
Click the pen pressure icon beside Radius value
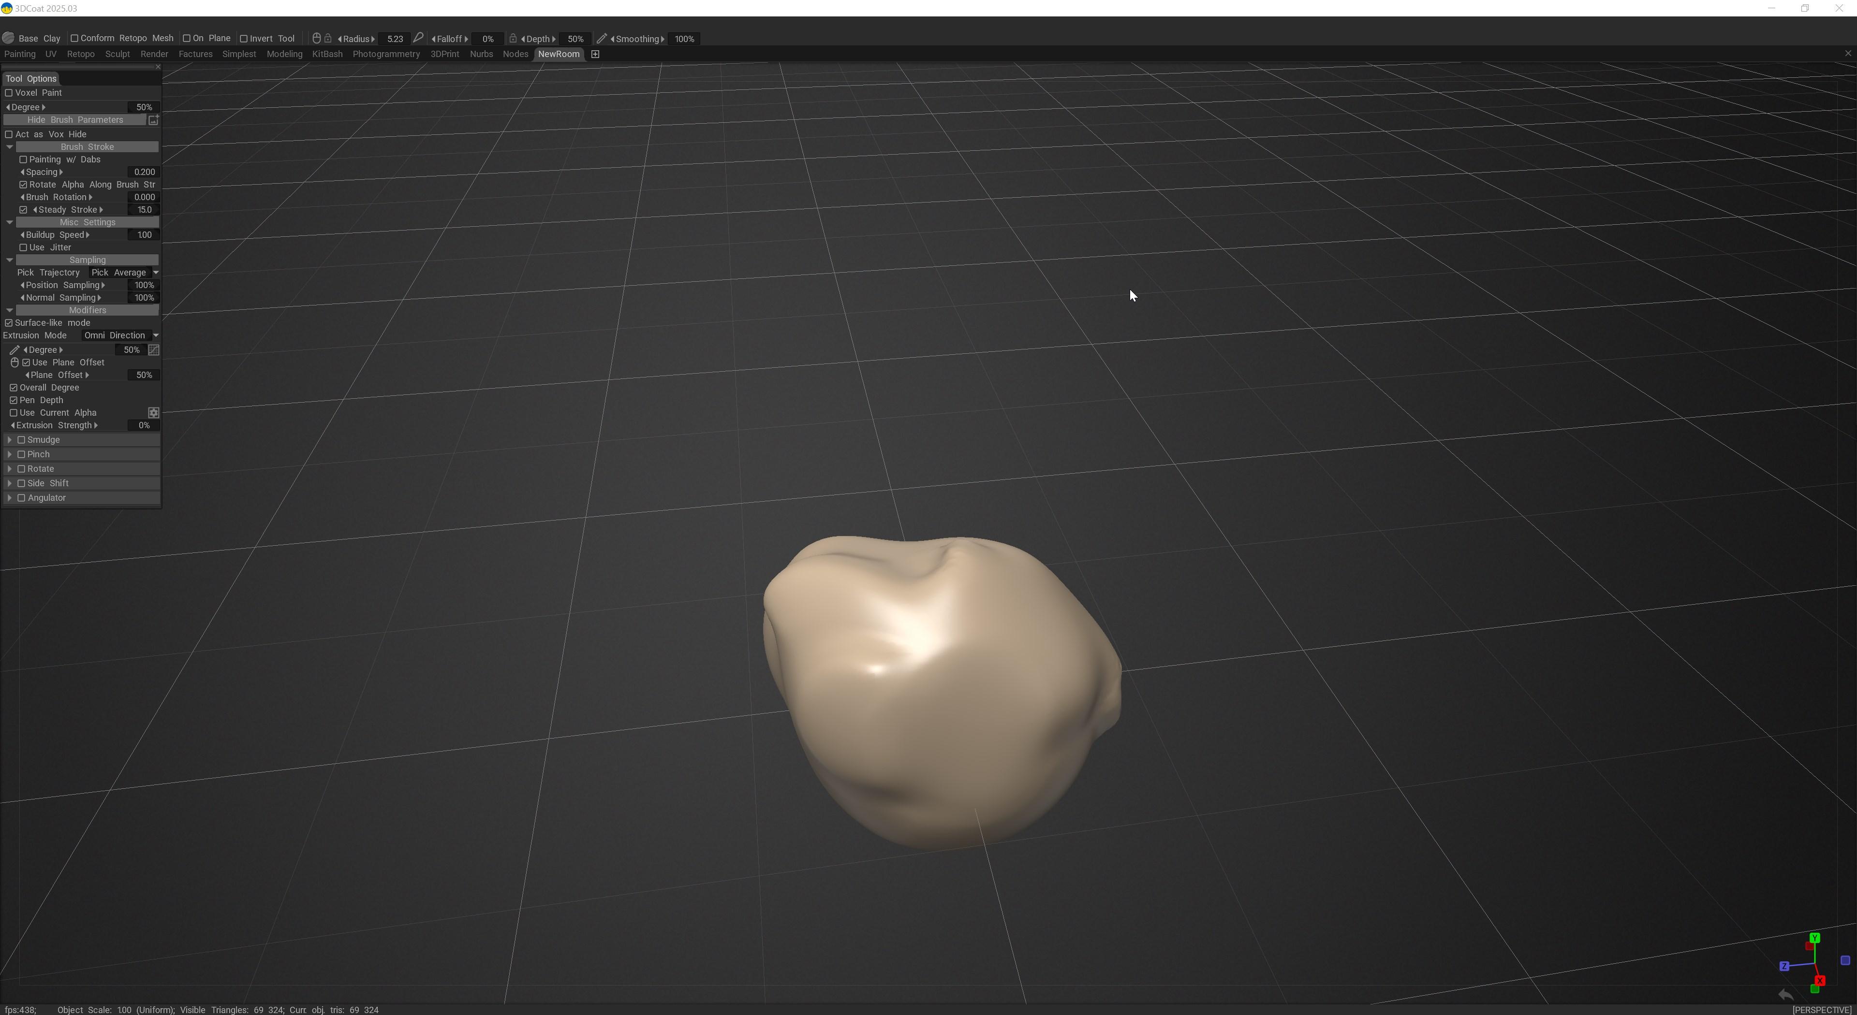tap(418, 38)
